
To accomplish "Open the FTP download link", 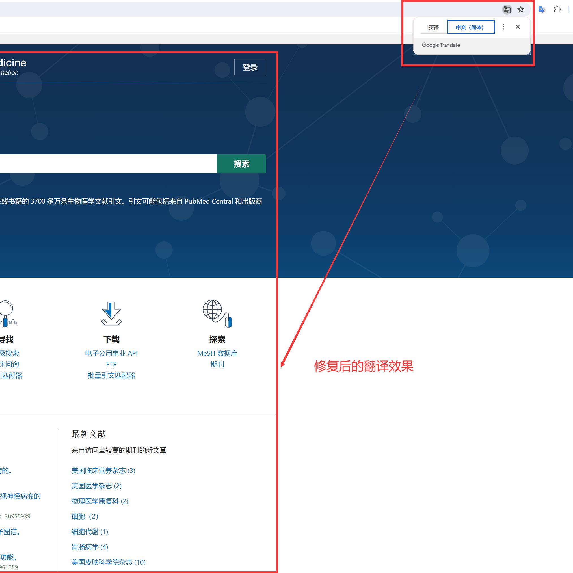I will click(111, 364).
